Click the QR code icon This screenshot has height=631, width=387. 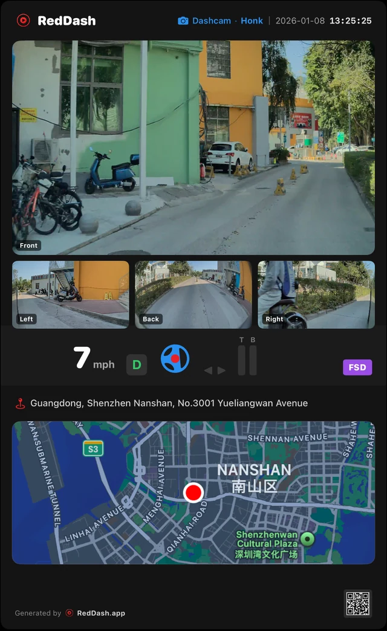[x=357, y=603]
